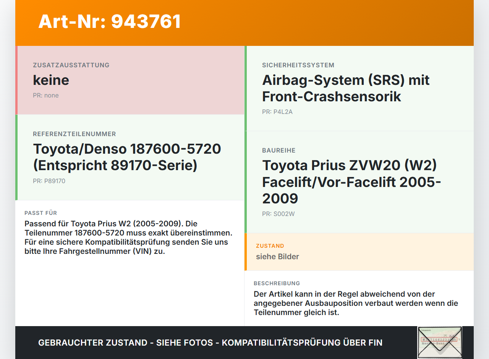Click the 'PR: none' code
489x359 pixels.
tap(46, 95)
